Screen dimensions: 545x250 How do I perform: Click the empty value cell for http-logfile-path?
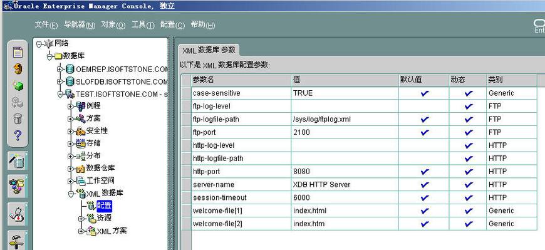coord(345,159)
